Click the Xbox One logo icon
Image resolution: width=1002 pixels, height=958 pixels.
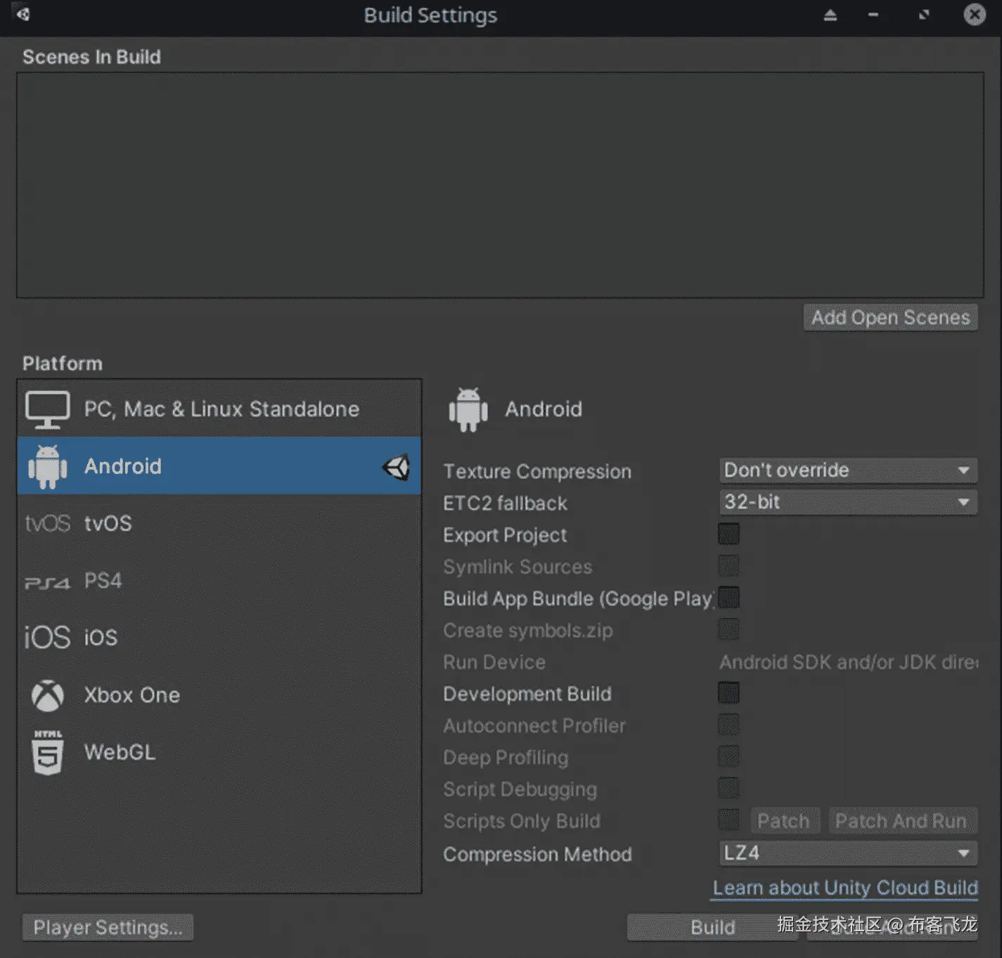click(x=47, y=695)
